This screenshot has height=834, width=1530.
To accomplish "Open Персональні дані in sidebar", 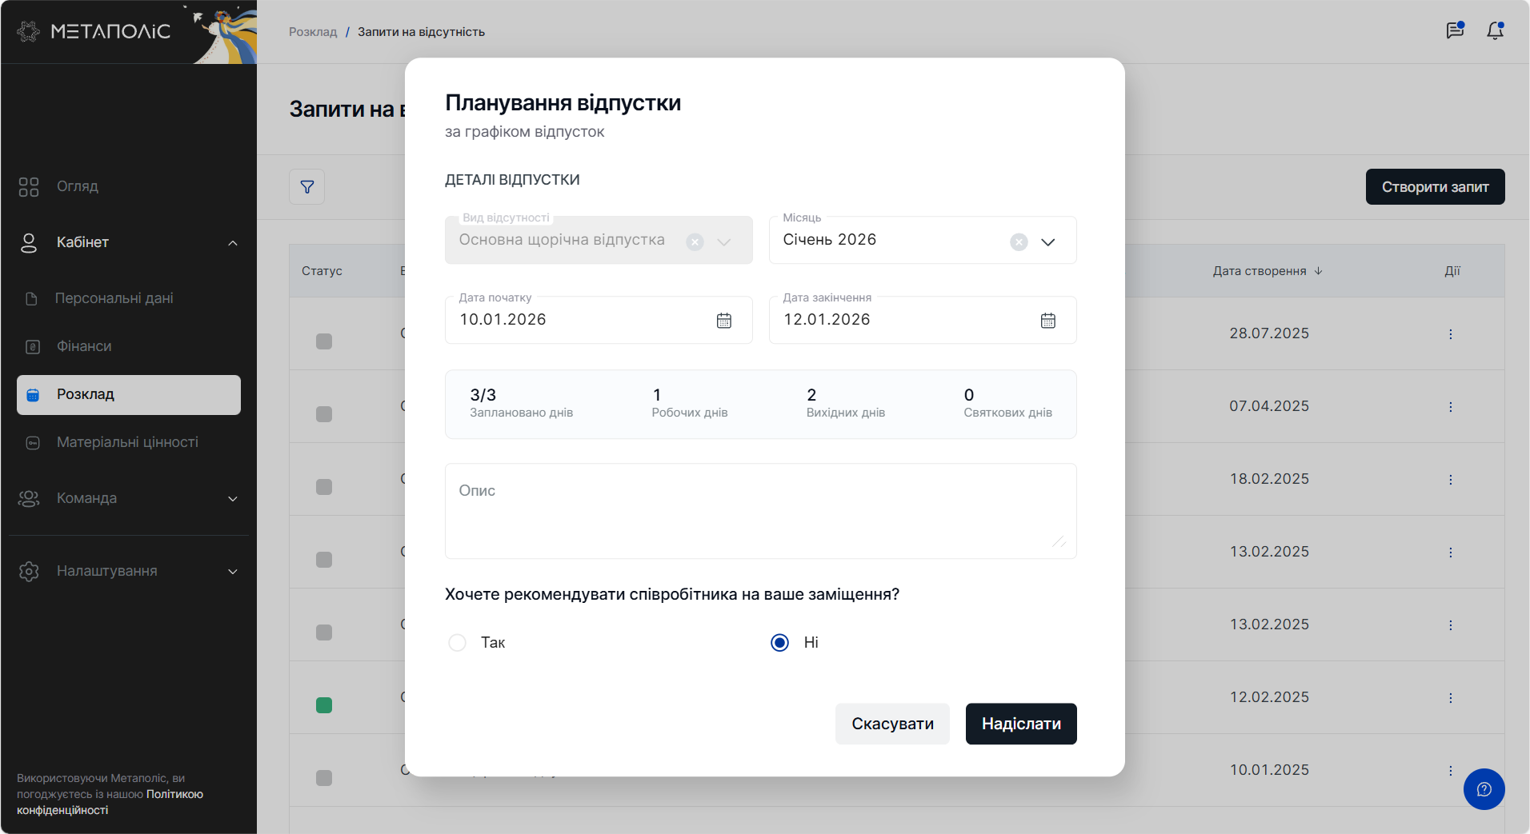I will click(x=114, y=298).
